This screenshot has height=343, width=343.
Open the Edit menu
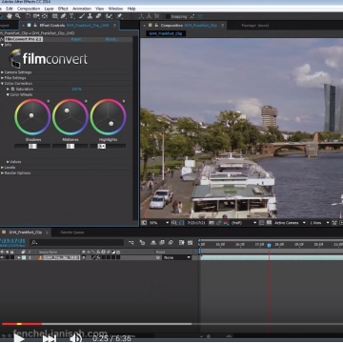point(10,9)
